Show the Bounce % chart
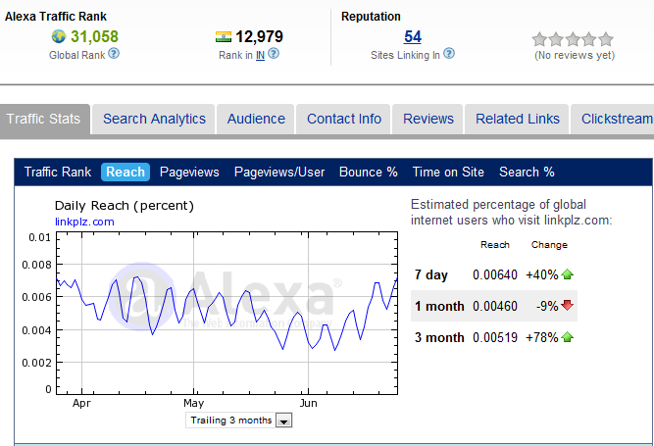The width and height of the screenshot is (654, 446). click(369, 173)
